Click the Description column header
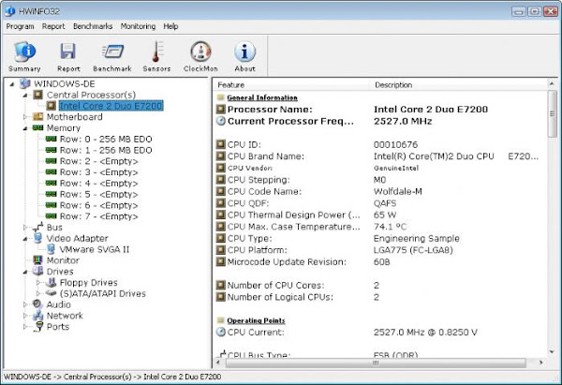562x385 pixels. pos(459,85)
